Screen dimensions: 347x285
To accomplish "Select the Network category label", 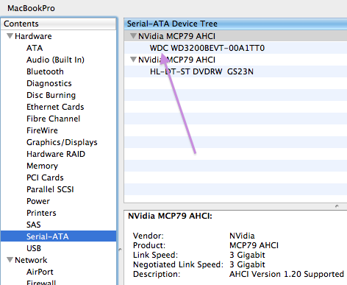I will pyautogui.click(x=31, y=260).
